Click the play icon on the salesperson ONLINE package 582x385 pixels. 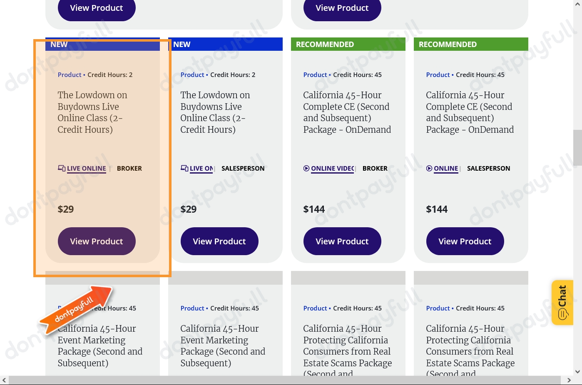[x=429, y=168]
